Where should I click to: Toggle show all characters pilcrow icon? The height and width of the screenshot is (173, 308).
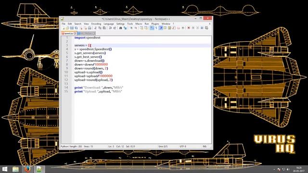coord(156,28)
